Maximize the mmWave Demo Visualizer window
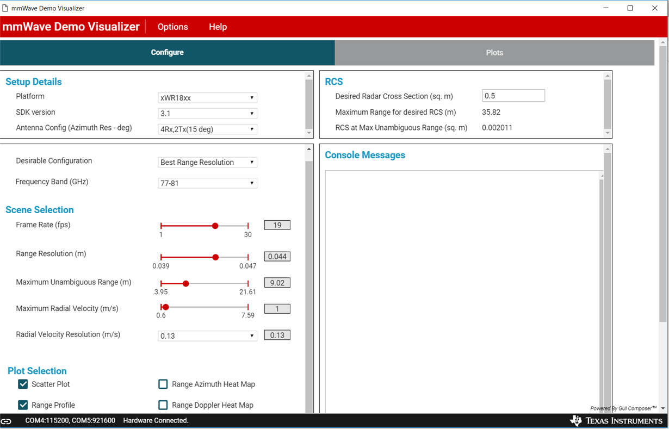The width and height of the screenshot is (669, 429). (630, 8)
